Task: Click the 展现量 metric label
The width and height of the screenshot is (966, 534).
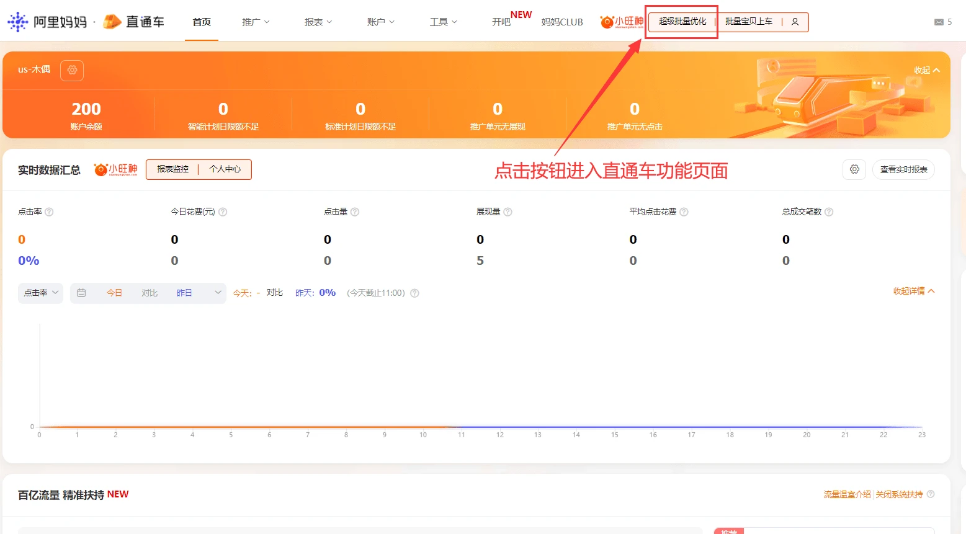Action: tap(488, 212)
